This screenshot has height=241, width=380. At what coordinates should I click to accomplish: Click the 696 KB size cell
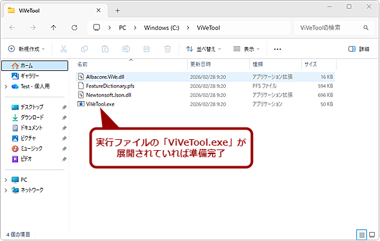pyautogui.click(x=325, y=95)
